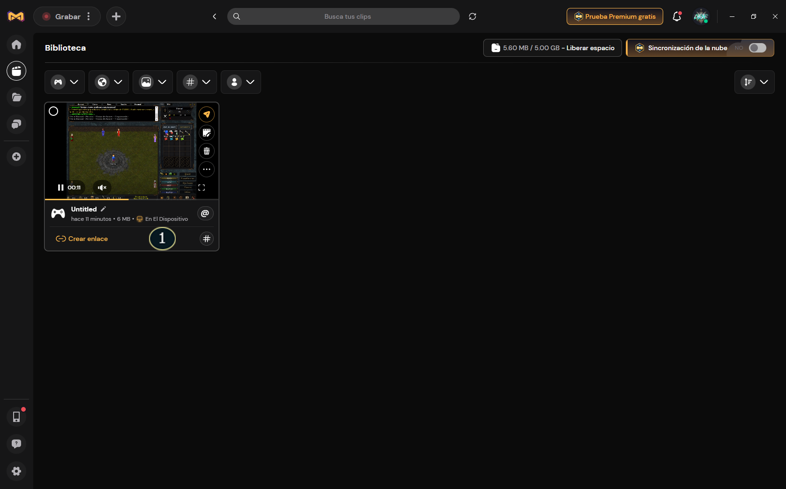Open the Home sidebar icon

click(16, 45)
